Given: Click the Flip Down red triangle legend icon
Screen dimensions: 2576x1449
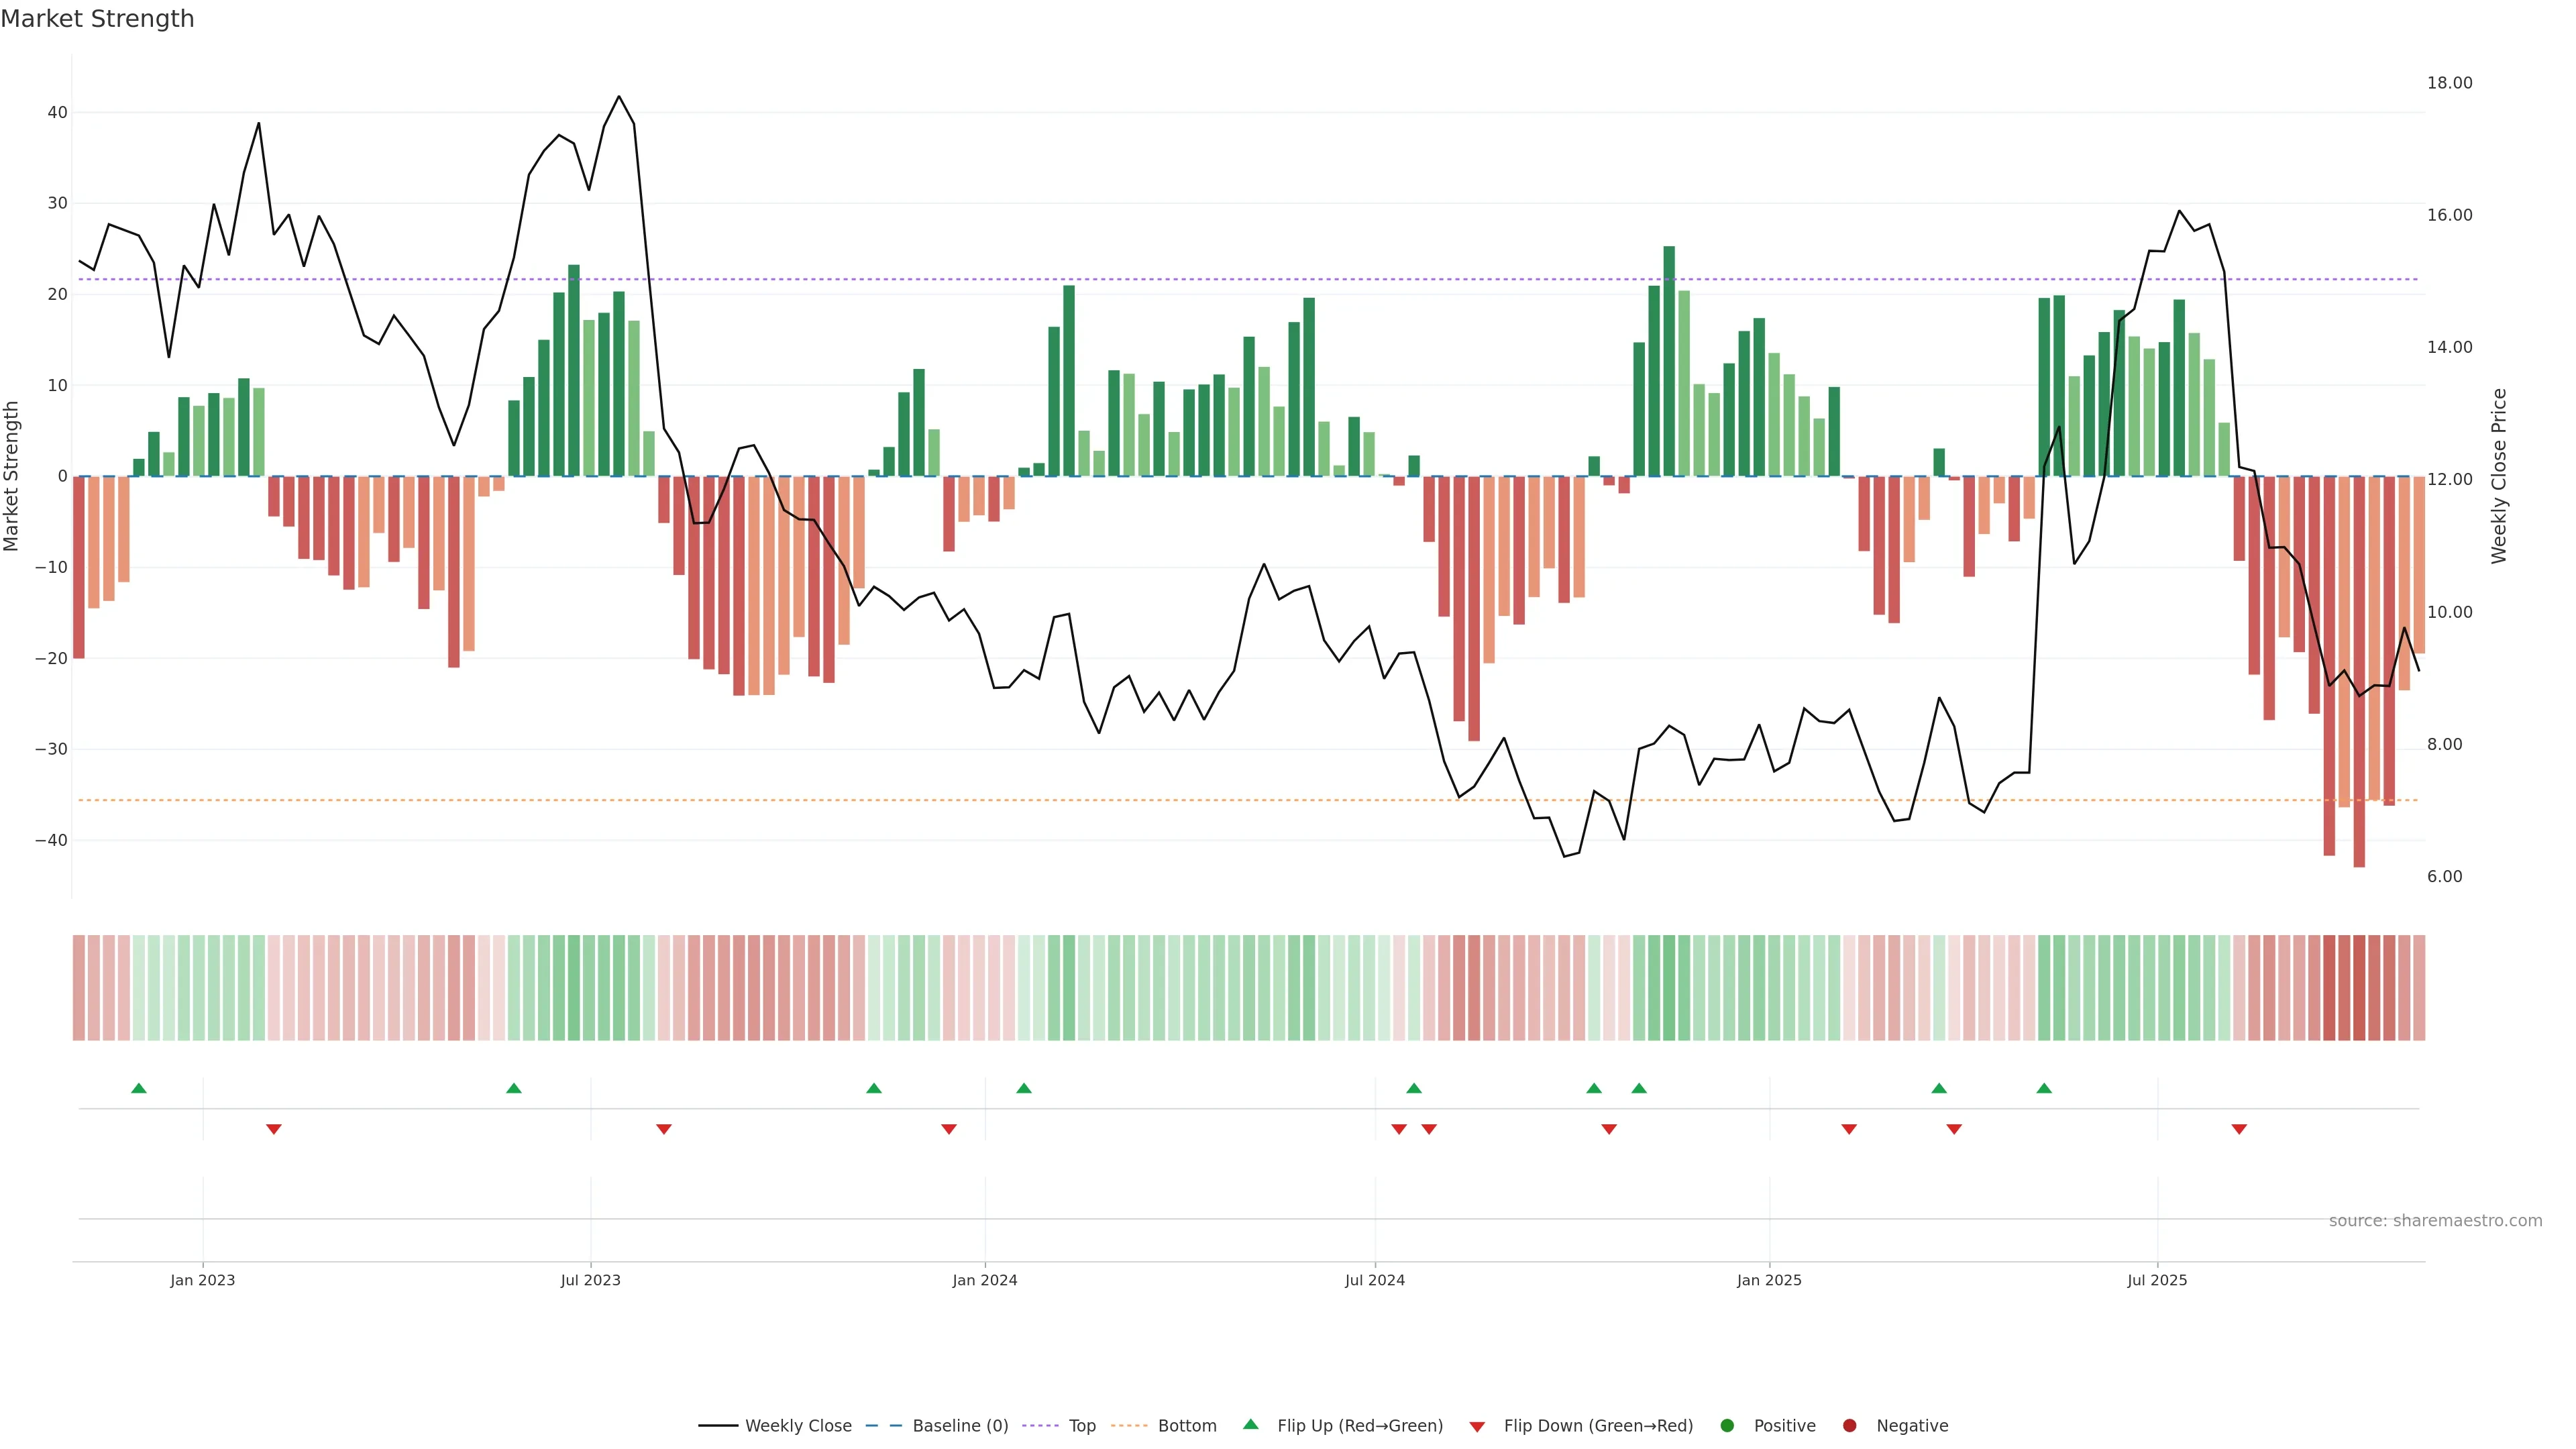Looking at the screenshot, I should (1477, 1426).
